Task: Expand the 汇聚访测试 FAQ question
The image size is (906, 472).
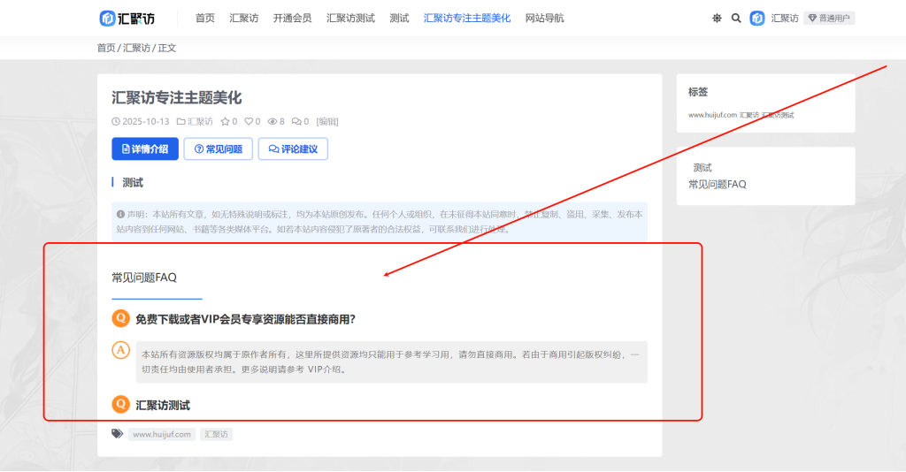Action: (163, 406)
